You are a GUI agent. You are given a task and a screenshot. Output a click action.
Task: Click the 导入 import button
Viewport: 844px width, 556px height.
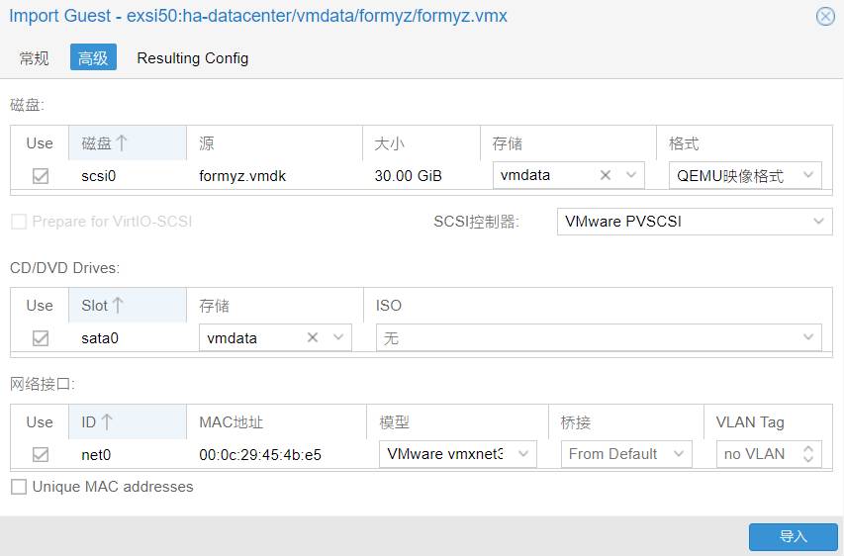point(793,536)
